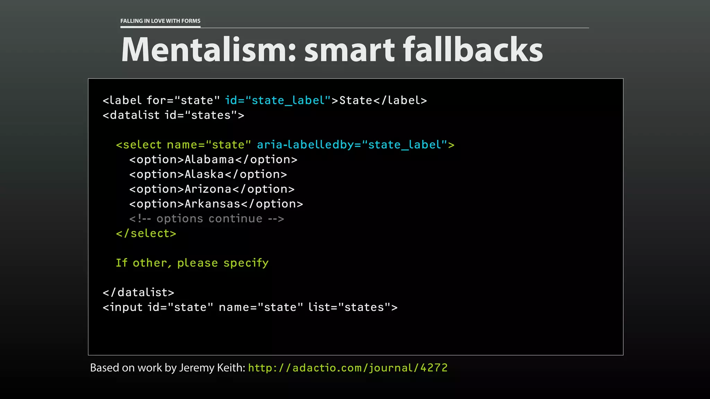Click the Alabama option line

[213, 160]
